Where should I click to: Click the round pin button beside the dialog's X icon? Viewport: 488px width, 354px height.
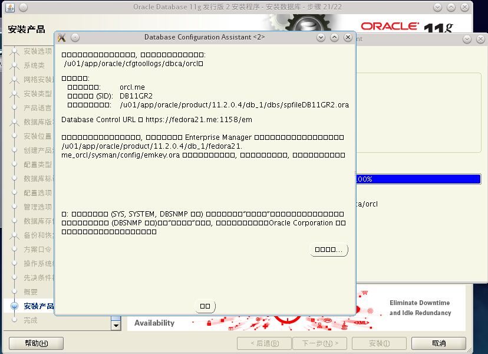click(x=75, y=38)
